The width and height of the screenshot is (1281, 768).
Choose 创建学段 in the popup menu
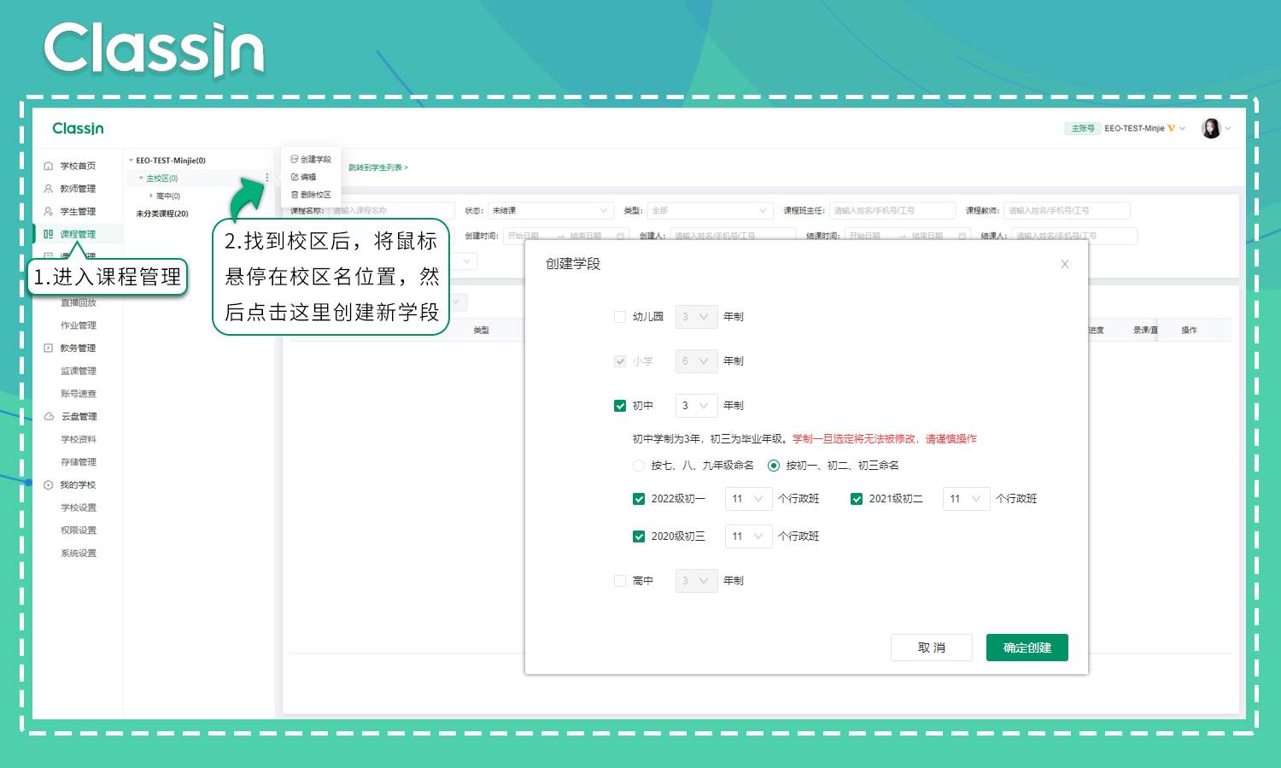311,159
